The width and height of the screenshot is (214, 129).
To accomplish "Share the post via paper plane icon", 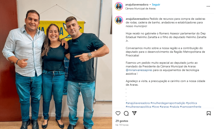I will coord(134,113).
